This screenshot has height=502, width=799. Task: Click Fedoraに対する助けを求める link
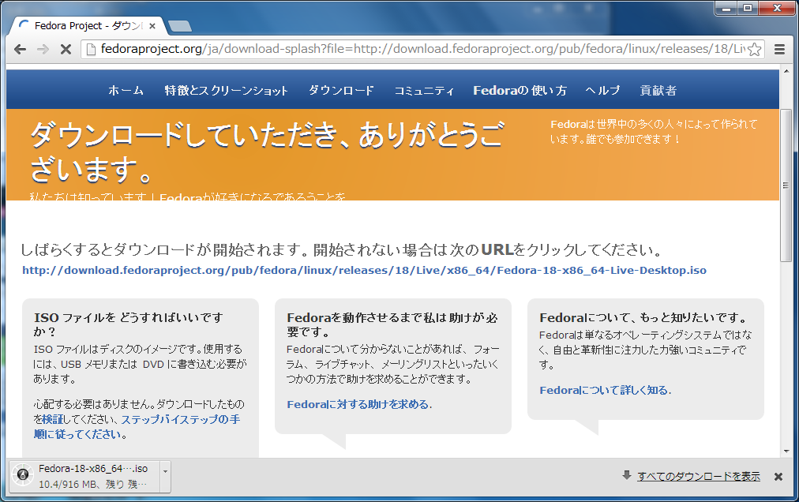click(x=358, y=405)
